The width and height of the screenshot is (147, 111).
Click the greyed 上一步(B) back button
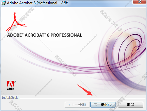[x=77, y=105]
